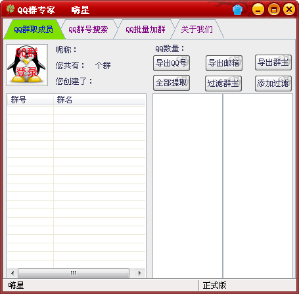Click the QQ群登录 penguin image
The height and width of the screenshot is (294, 299).
tap(27, 65)
